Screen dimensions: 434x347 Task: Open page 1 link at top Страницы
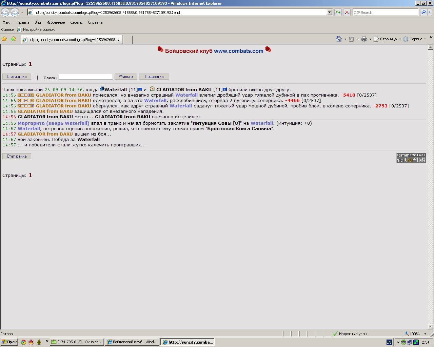(x=30, y=64)
